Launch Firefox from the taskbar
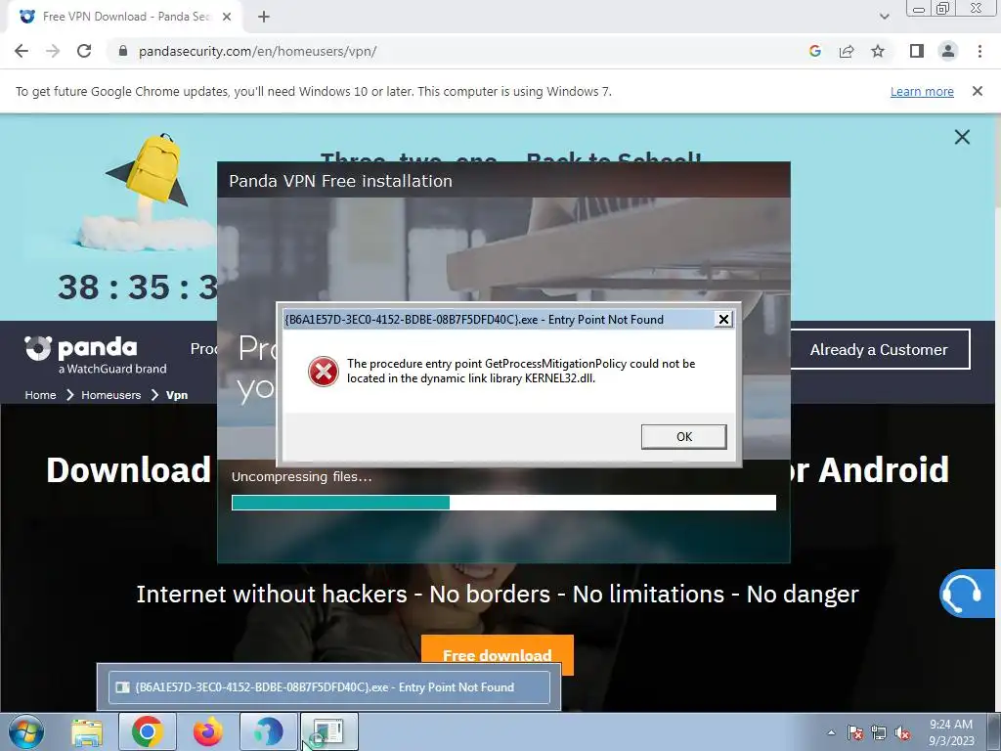This screenshot has width=1001, height=751. coord(208,731)
